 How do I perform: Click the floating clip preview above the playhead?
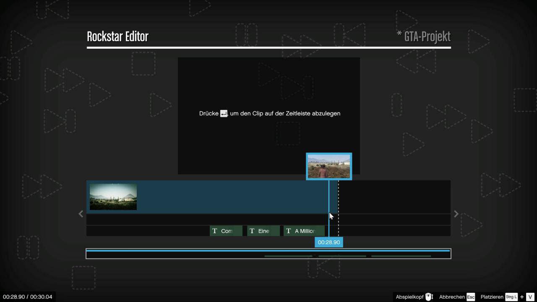(x=329, y=167)
